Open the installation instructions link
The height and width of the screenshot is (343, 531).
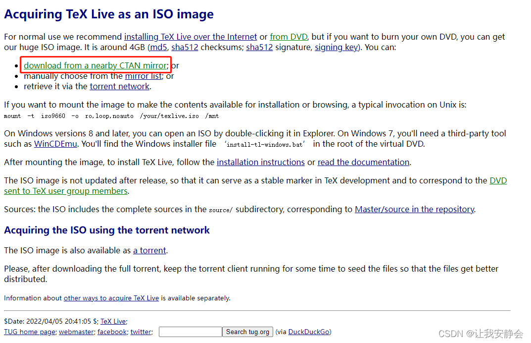[261, 162]
